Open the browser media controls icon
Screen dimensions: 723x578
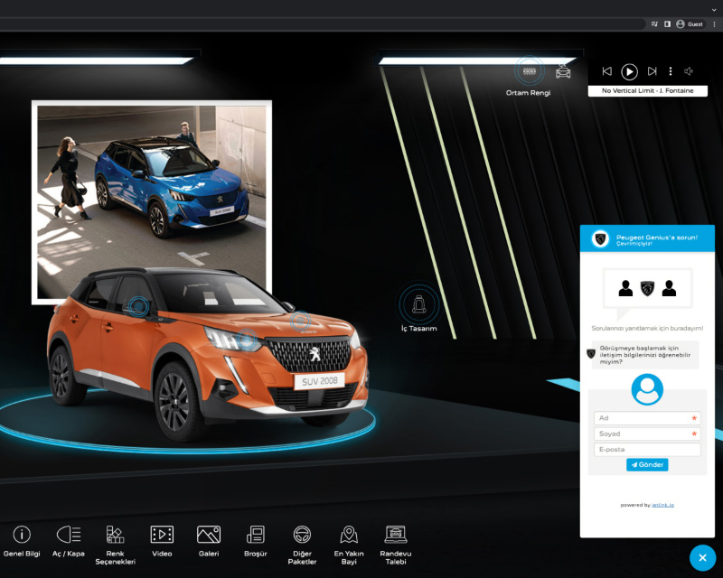click(654, 24)
